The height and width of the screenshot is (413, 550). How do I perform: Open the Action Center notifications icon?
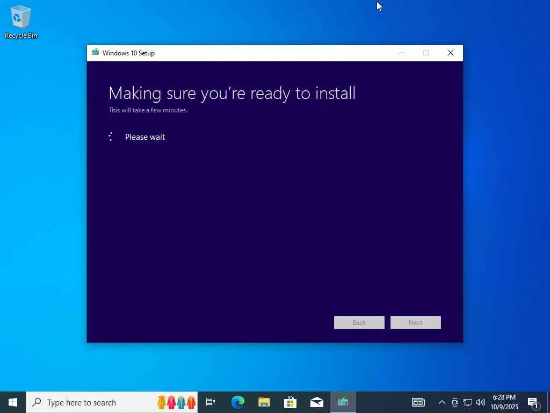coord(532,402)
